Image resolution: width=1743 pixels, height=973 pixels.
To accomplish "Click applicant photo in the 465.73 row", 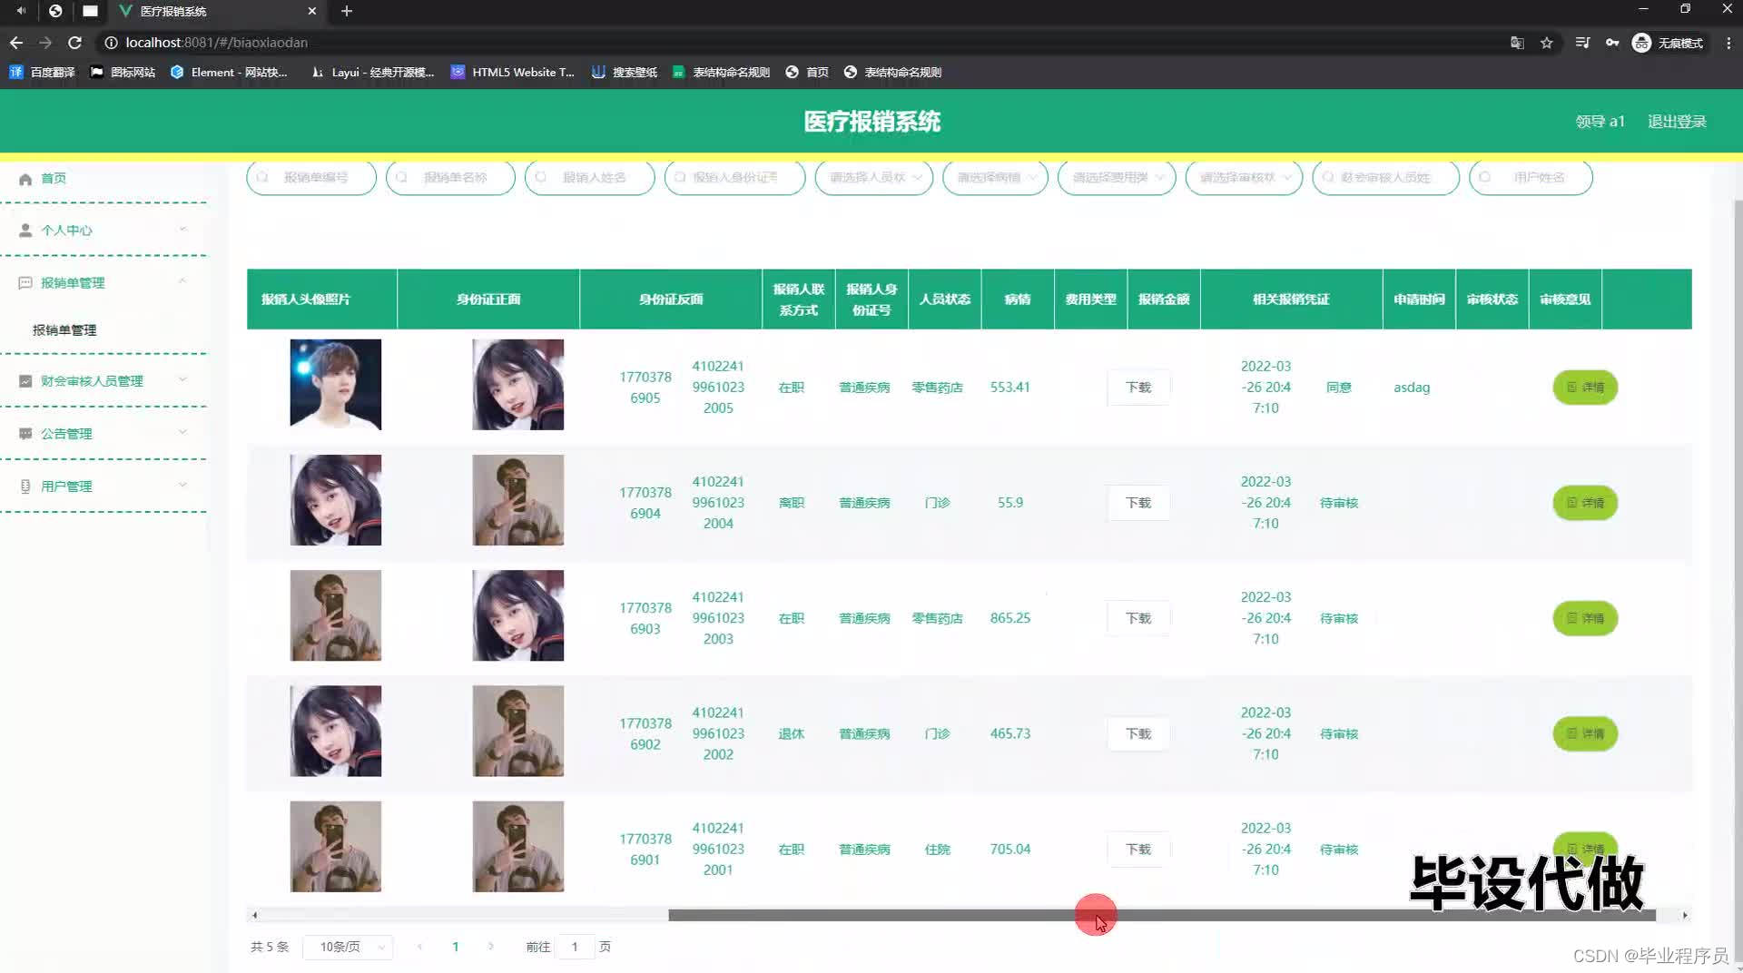I will (x=336, y=731).
